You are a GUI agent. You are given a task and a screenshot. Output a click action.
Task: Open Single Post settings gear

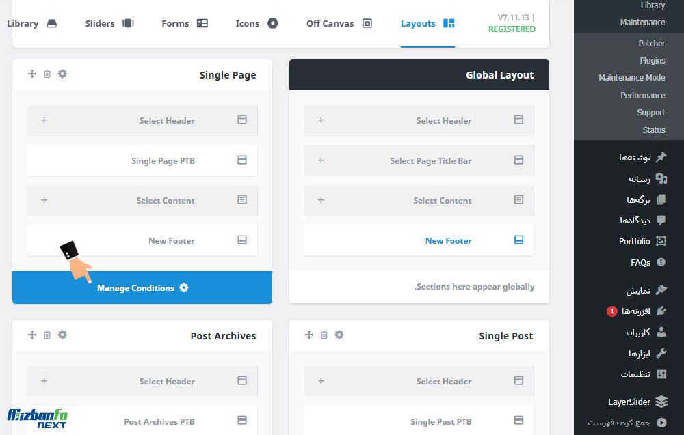pos(339,335)
